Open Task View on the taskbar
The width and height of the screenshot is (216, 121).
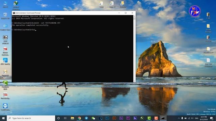(x=65, y=118)
